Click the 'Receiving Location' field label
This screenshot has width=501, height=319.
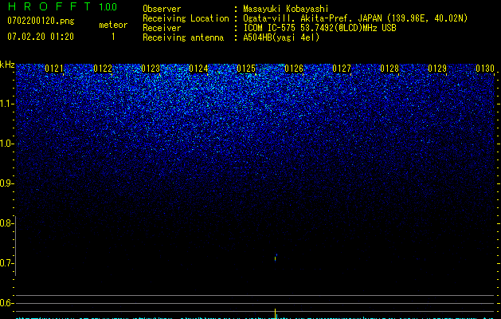coord(186,18)
